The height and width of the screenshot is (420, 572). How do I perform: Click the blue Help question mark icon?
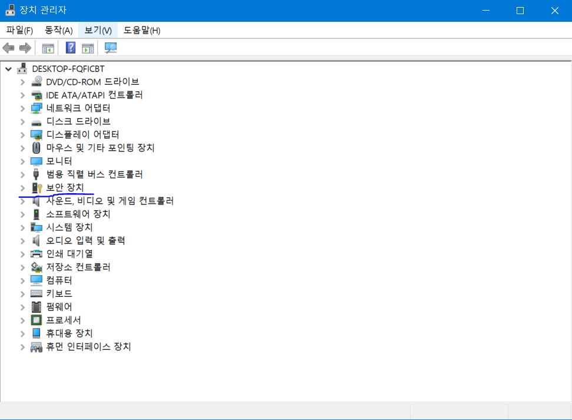pos(71,48)
